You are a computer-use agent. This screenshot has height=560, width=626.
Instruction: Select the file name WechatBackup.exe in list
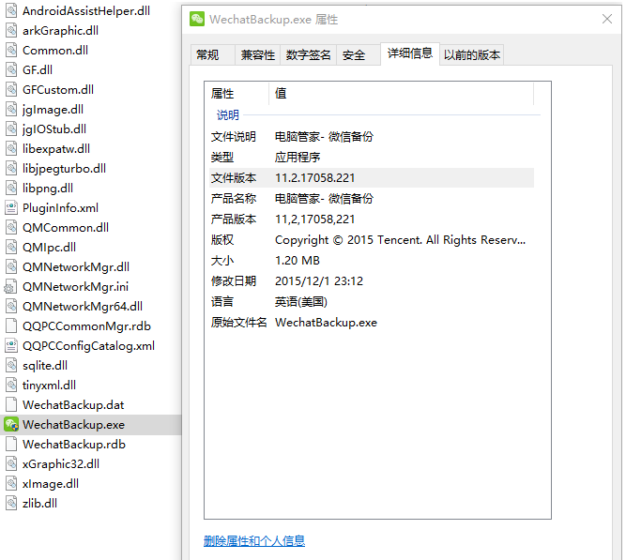coord(73,425)
